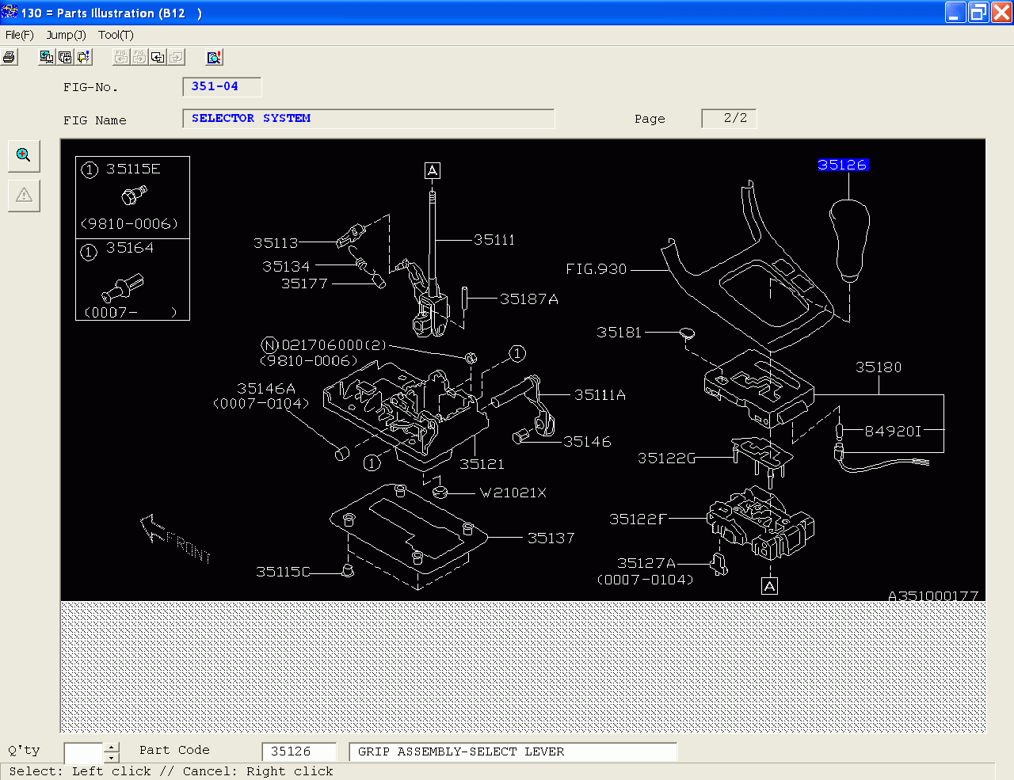
Task: Select part number 35111 label
Action: [x=494, y=240]
